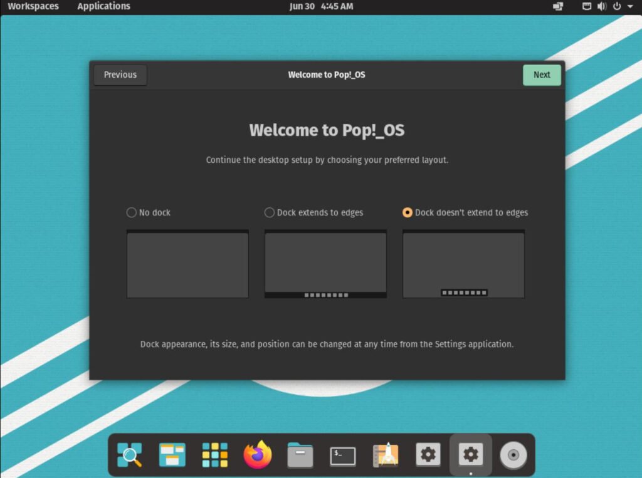The width and height of the screenshot is (642, 478).
Task: Launch Terminal from the dock
Action: pyautogui.click(x=343, y=456)
